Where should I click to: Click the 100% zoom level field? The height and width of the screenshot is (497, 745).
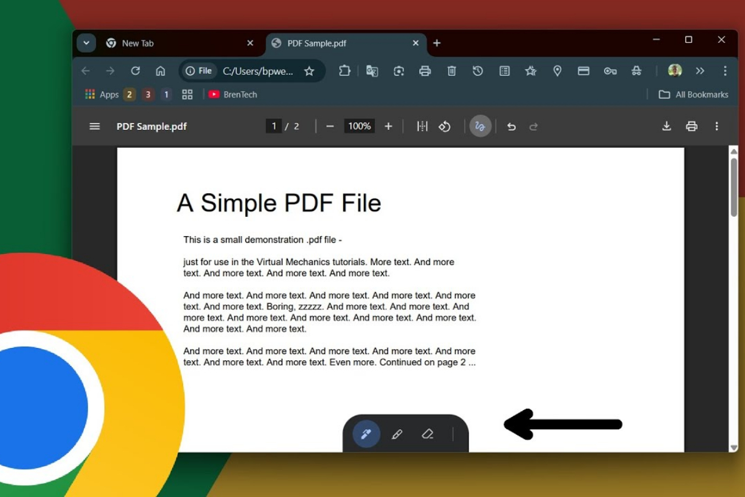(359, 126)
